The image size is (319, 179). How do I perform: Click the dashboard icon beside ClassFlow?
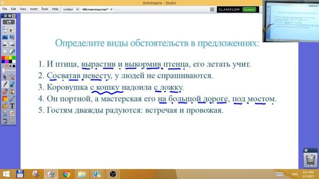tap(212, 9)
